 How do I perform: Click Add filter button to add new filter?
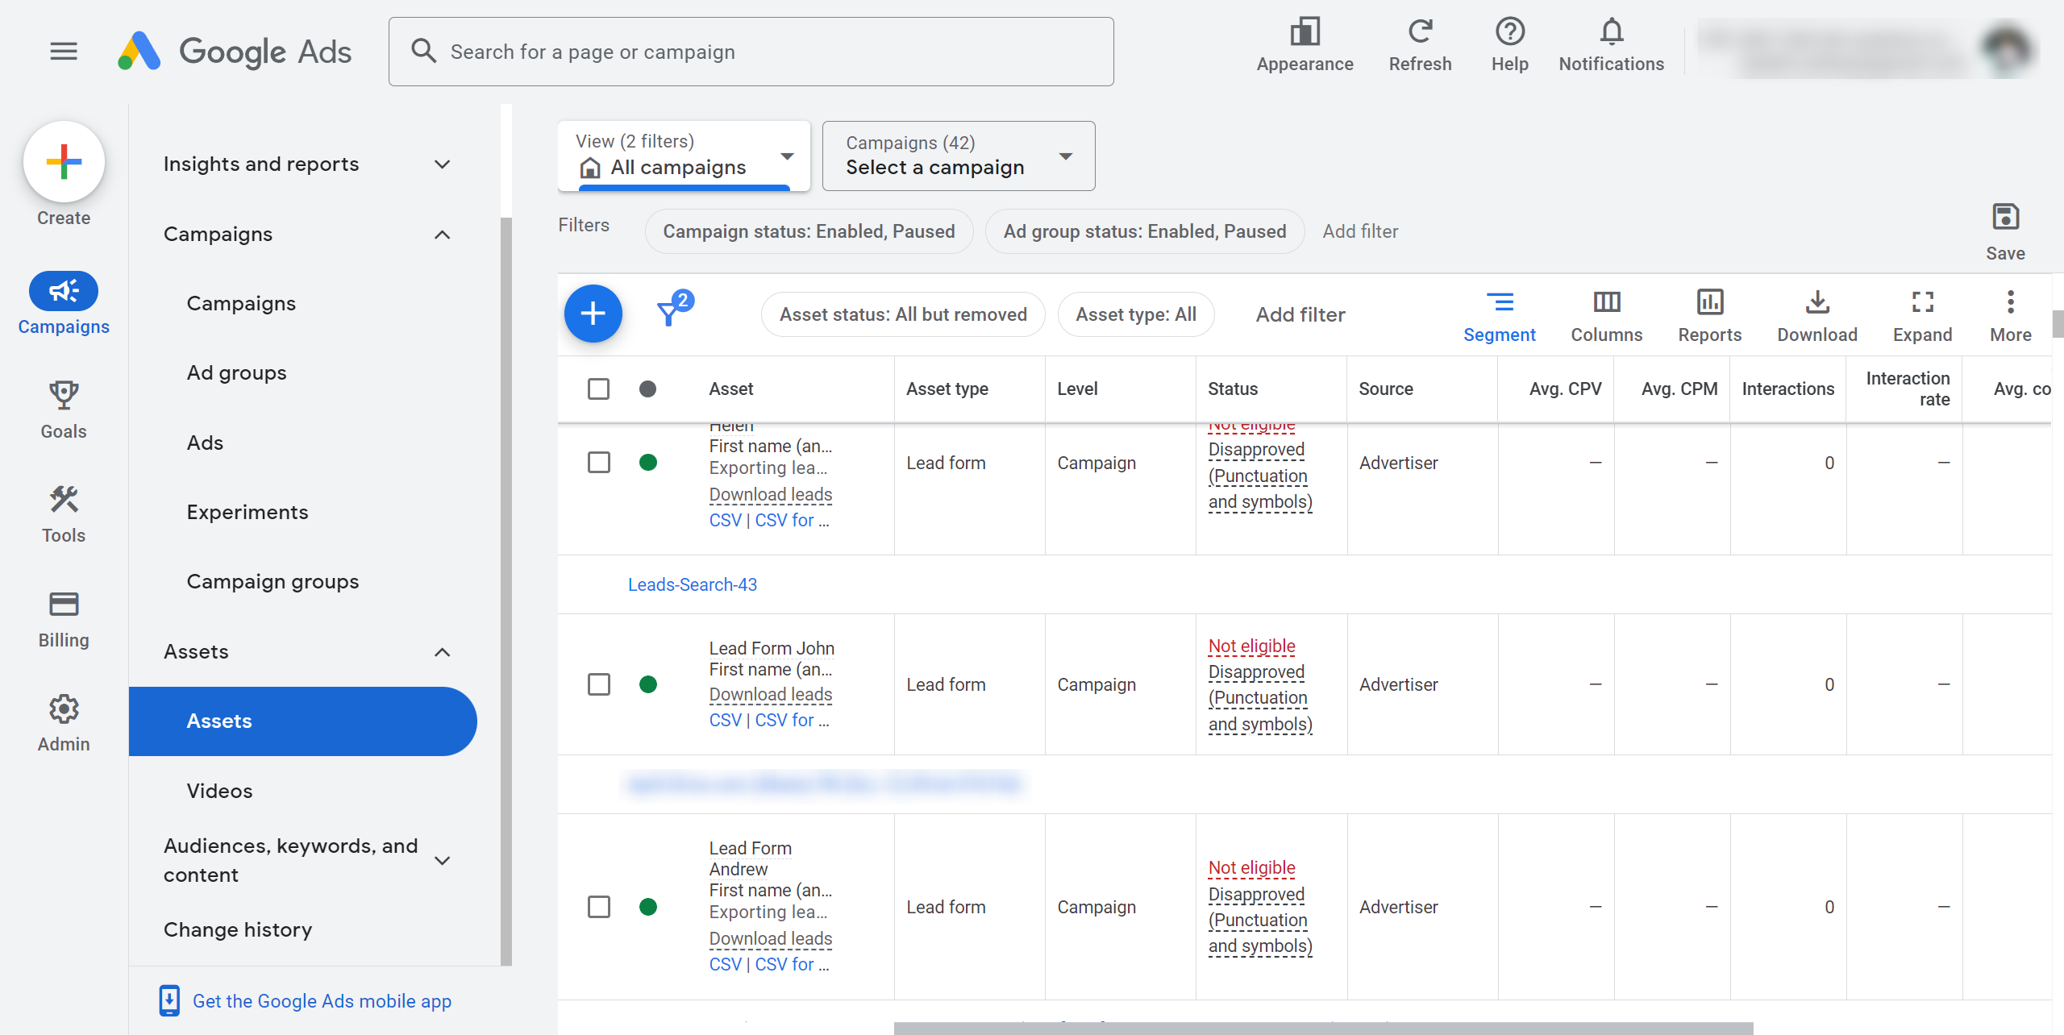pos(1301,313)
